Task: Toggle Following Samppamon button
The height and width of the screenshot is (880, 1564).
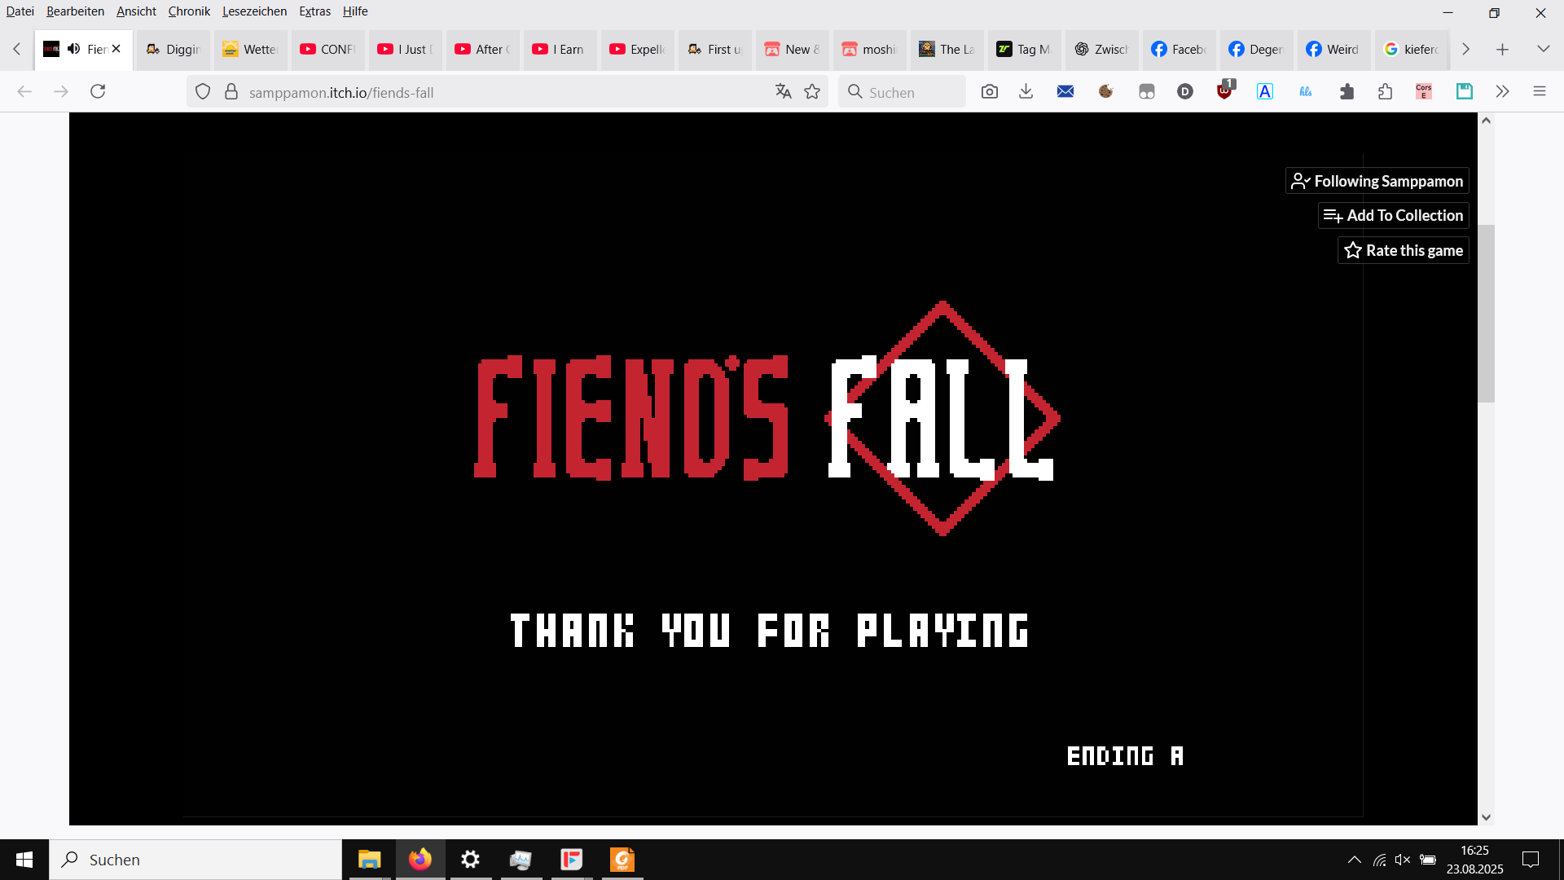Action: tap(1377, 181)
